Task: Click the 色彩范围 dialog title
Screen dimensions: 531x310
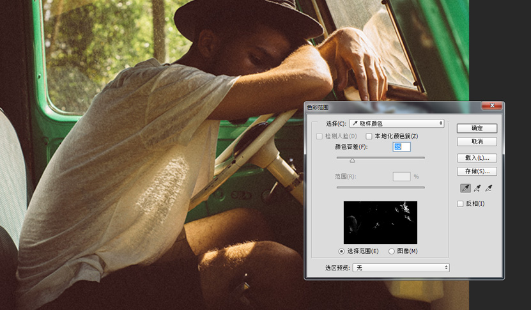Action: click(318, 107)
